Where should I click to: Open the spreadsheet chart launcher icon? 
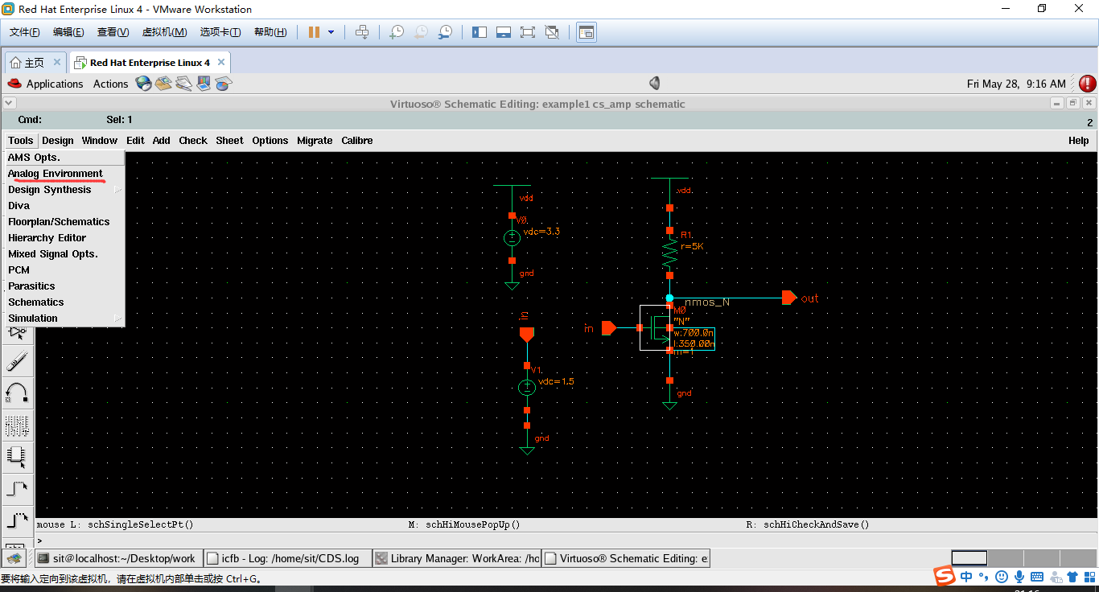pyautogui.click(x=224, y=83)
